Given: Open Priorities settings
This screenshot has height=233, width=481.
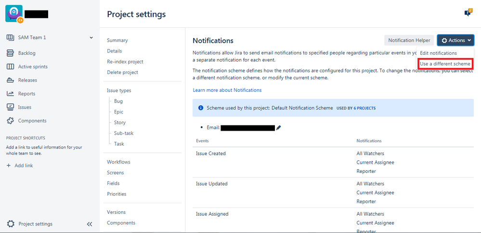Looking at the screenshot, I should (117, 194).
